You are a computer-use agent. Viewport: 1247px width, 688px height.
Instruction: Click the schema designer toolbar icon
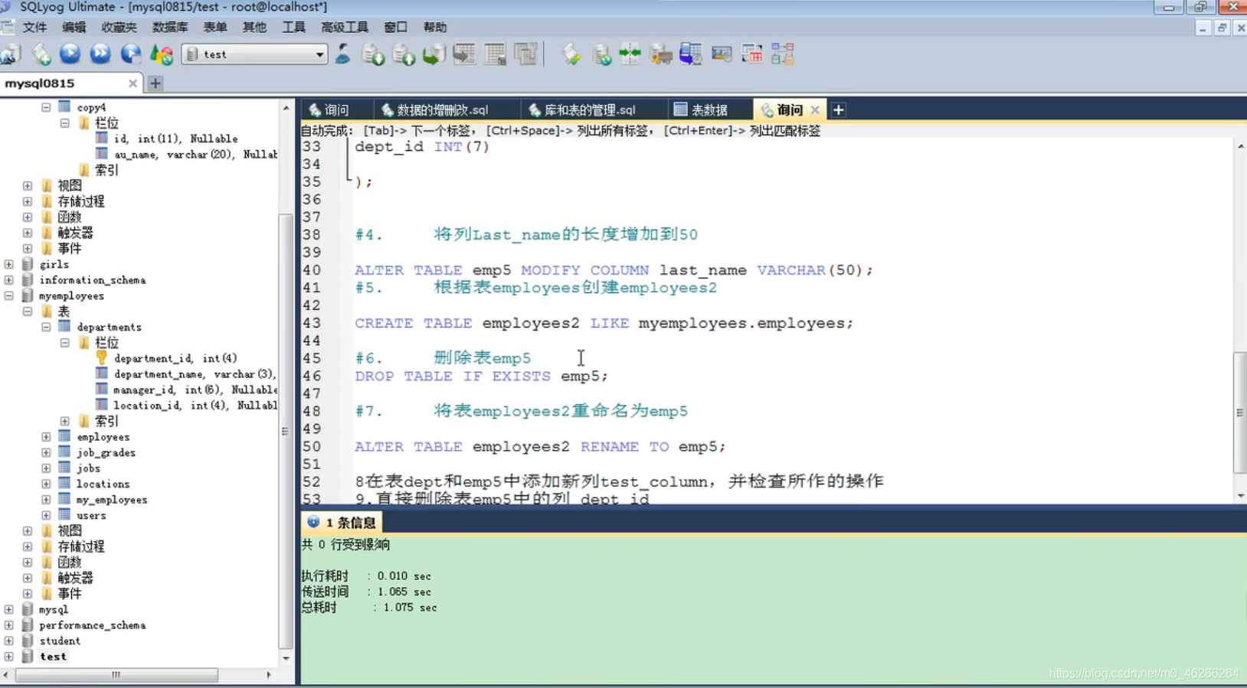pos(783,54)
